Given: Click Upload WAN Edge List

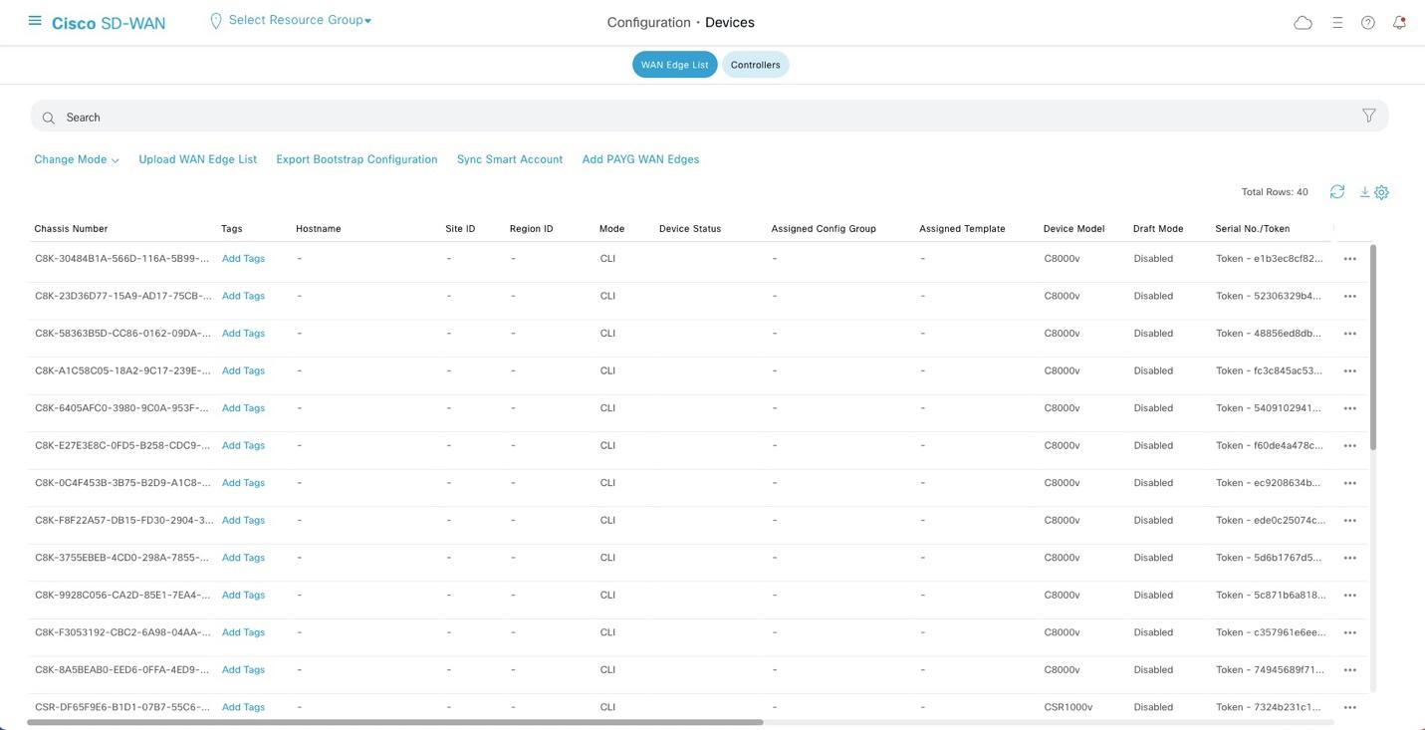Looking at the screenshot, I should (x=197, y=159).
